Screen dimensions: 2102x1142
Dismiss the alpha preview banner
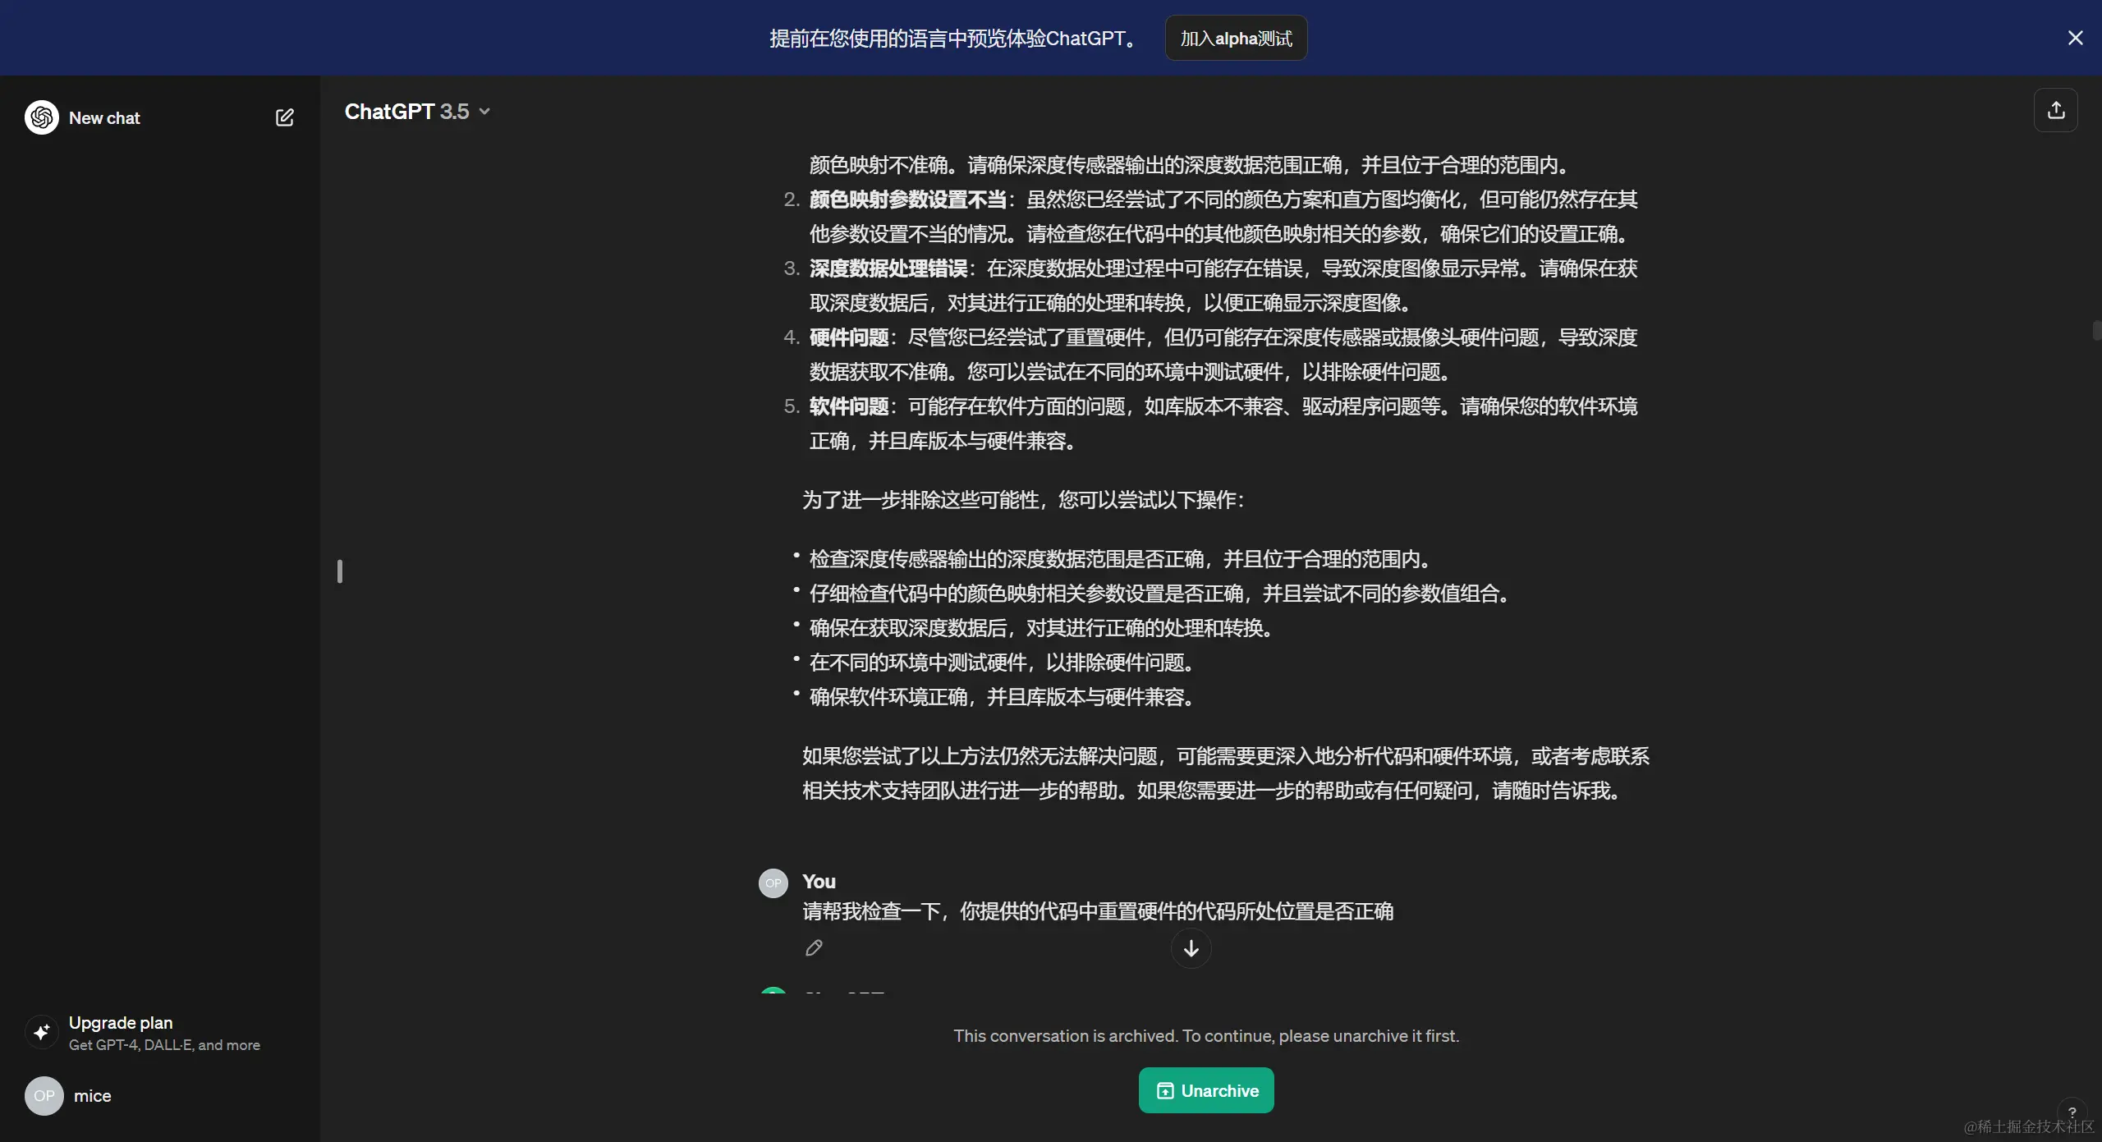pos(2075,38)
